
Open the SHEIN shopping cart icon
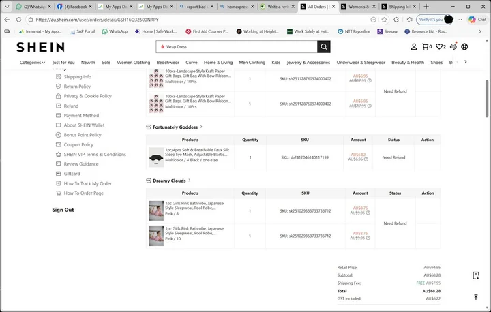pyautogui.click(x=427, y=46)
